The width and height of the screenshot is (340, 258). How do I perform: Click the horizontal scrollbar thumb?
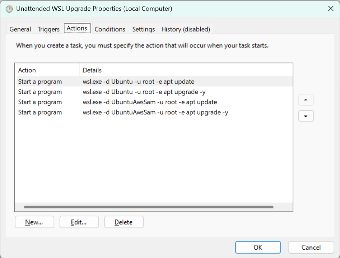pyautogui.click(x=148, y=207)
